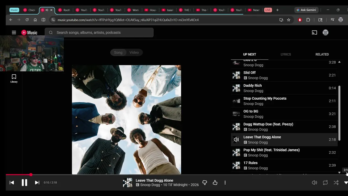Close the active YouTube Music tab

(51, 10)
